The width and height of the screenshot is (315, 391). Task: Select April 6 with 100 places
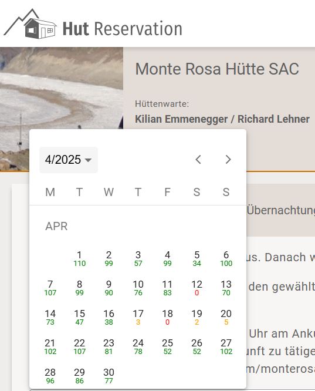[226, 259]
